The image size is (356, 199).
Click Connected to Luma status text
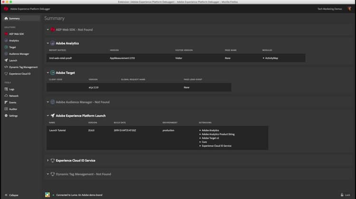click(x=79, y=195)
